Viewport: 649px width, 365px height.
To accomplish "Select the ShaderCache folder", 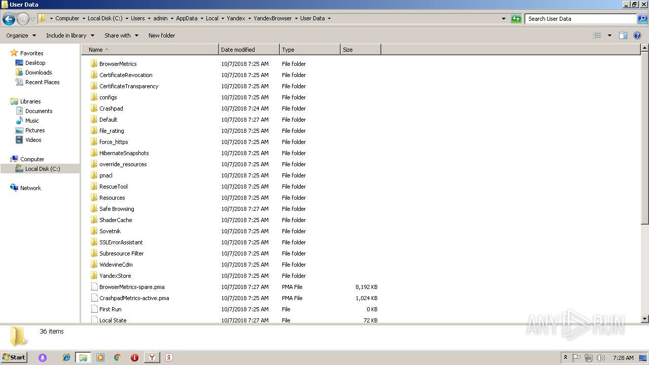I will 116,220.
